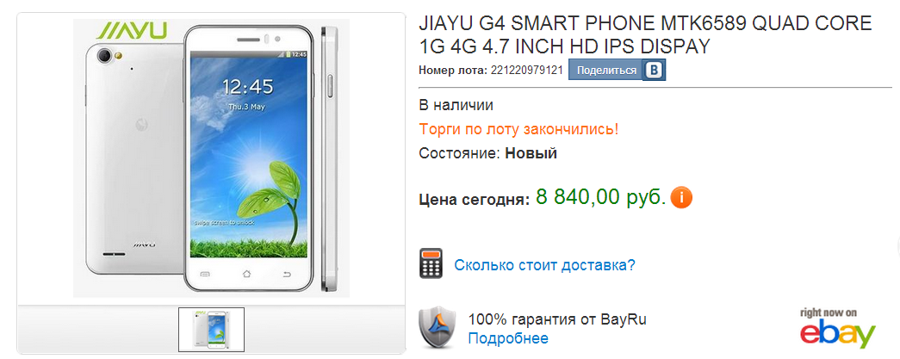Screen dimensions: 900x359
Task: Follow the Подробнее link
Action: 508,337
